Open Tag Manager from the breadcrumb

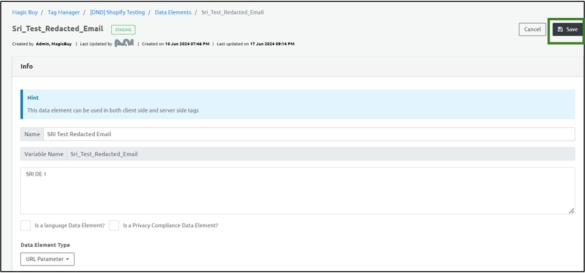[x=64, y=12]
